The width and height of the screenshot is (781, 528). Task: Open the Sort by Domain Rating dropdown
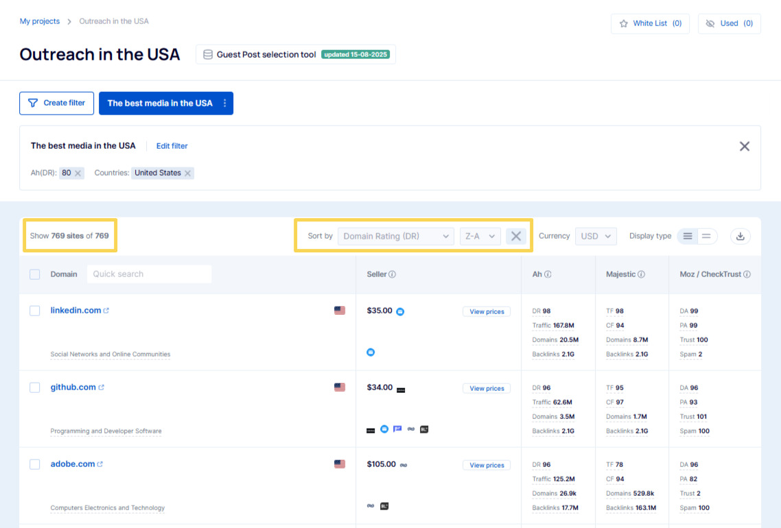coord(396,236)
